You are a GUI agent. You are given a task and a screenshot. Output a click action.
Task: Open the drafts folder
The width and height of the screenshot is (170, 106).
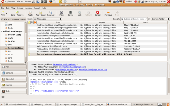pyautogui.click(x=9, y=38)
